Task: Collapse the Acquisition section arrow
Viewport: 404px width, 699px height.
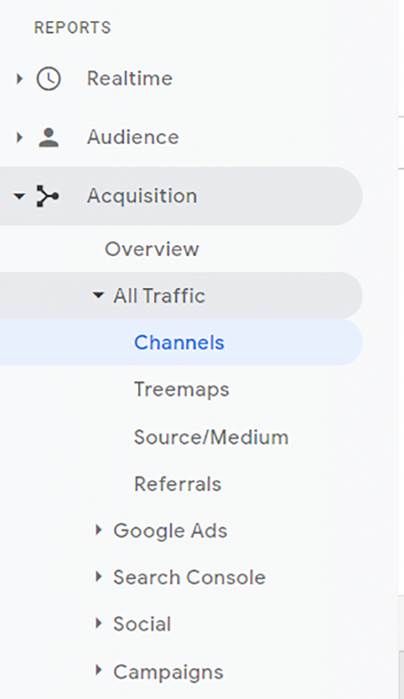Action: [19, 196]
